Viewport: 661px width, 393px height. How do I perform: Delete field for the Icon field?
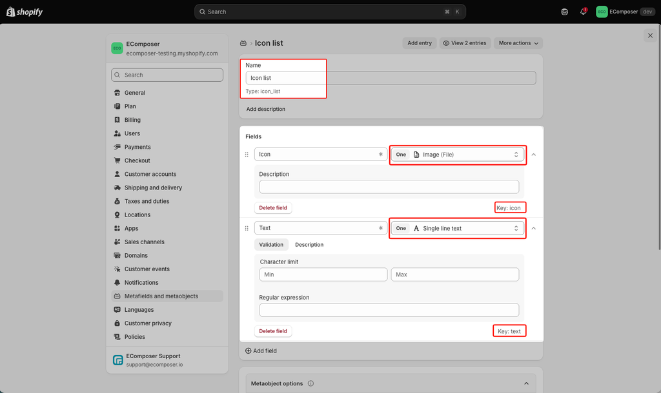coord(273,208)
